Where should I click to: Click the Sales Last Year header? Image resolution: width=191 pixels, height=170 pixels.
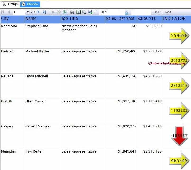121,19
